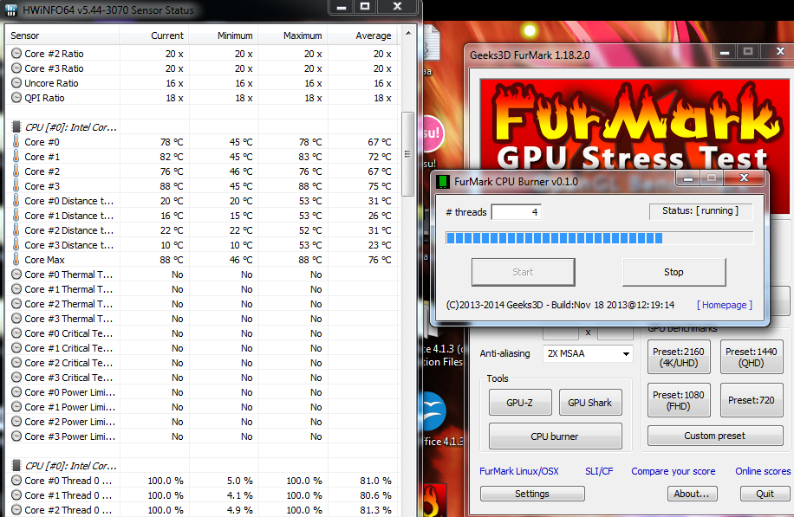Click the green FurMark CPU Burner window icon
The image size is (794, 517).
point(443,182)
